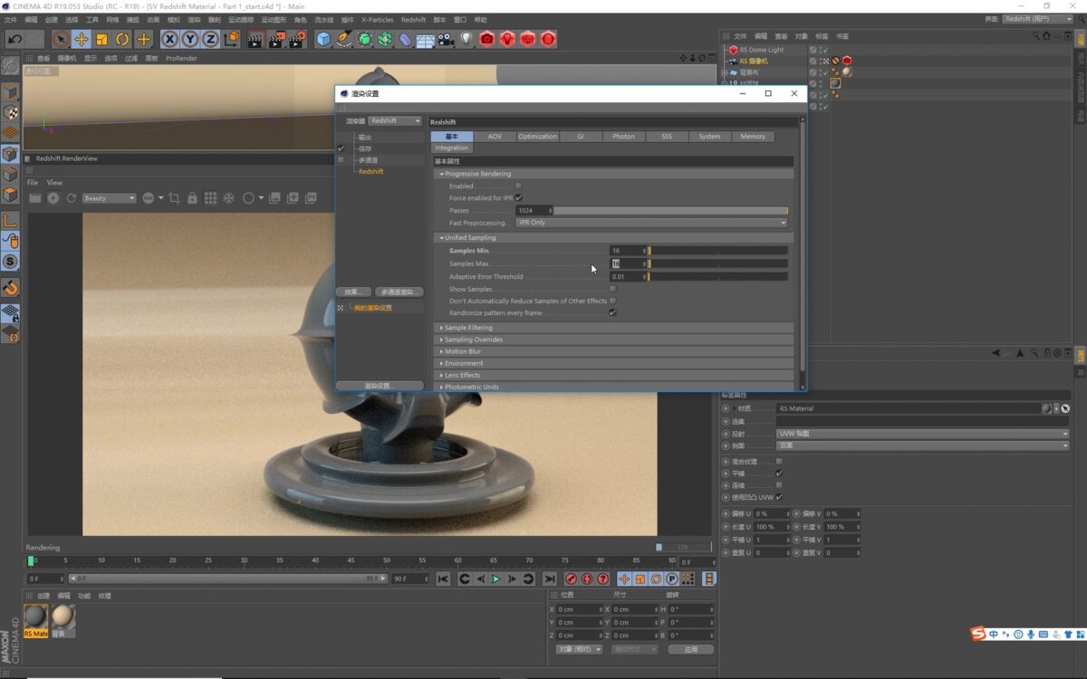Viewport: 1087px width, 679px height.
Task: Open the SSS tab
Action: coord(666,136)
